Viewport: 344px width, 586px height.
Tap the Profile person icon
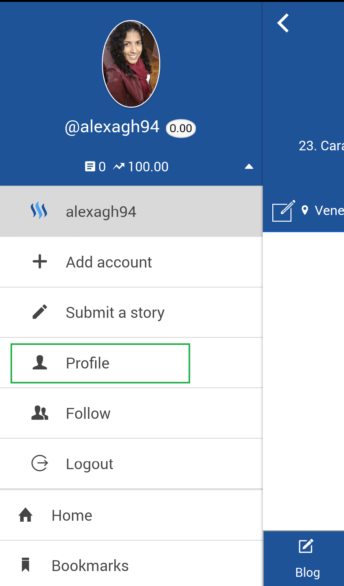coord(40,362)
